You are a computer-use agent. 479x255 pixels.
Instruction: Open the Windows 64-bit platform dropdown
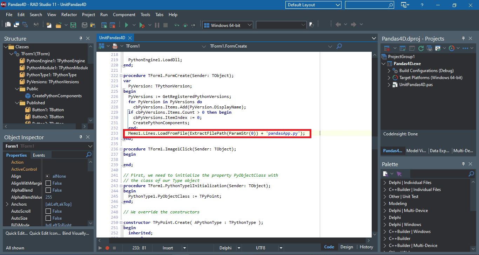click(227, 25)
